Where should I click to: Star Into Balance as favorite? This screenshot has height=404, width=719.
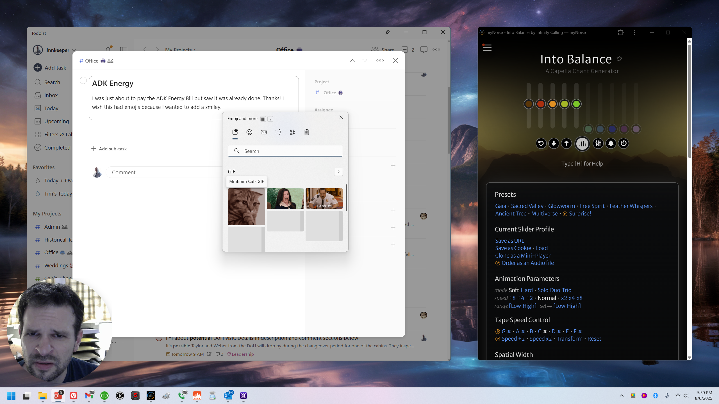pos(619,59)
